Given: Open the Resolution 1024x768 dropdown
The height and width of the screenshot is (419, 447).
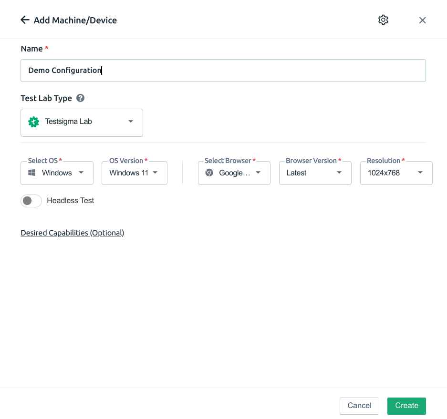Looking at the screenshot, I should click(x=396, y=173).
